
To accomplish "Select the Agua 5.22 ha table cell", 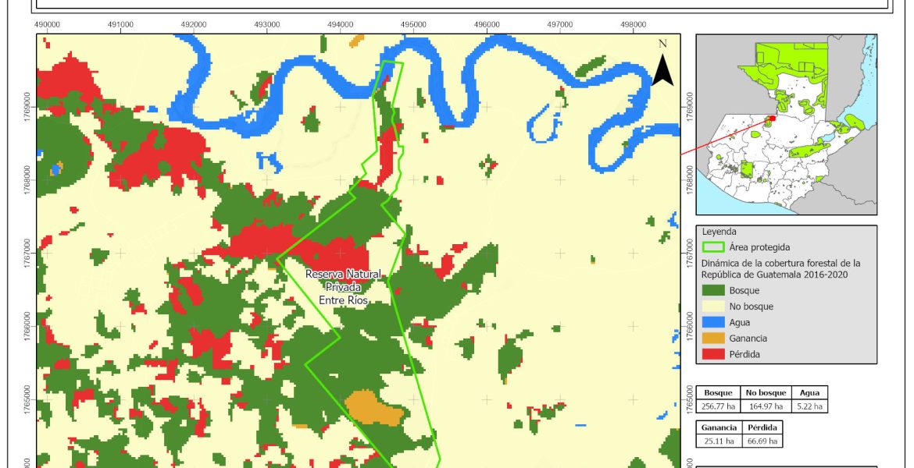I will pyautogui.click(x=809, y=406).
